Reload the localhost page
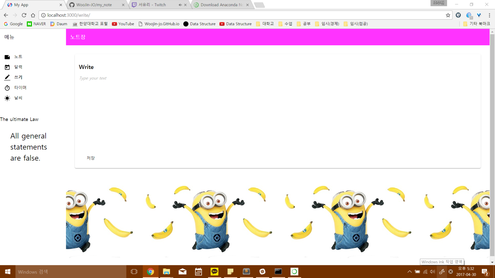The width and height of the screenshot is (495, 278). [24, 15]
